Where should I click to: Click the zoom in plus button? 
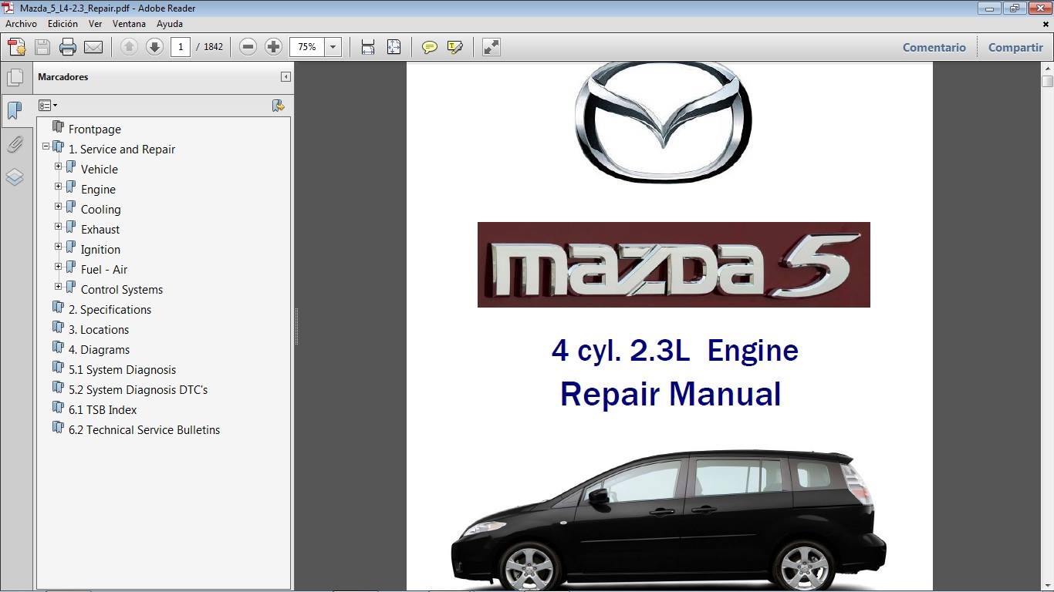pos(273,47)
